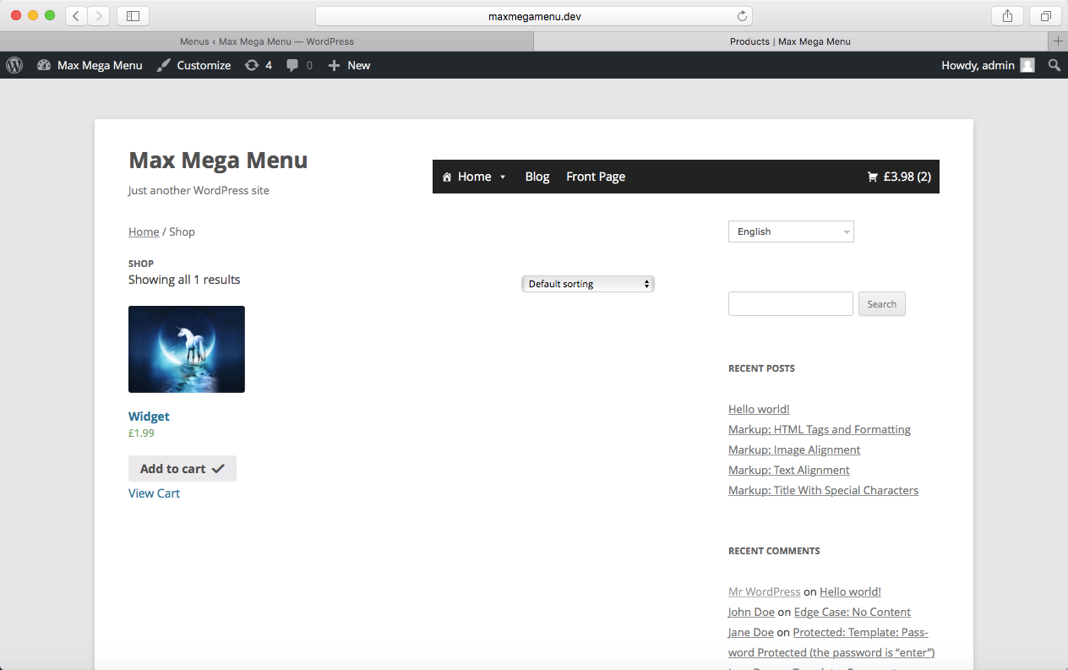Screen dimensions: 1068x670
Task: Click the Just another WordPress site tagline
Action: click(199, 191)
